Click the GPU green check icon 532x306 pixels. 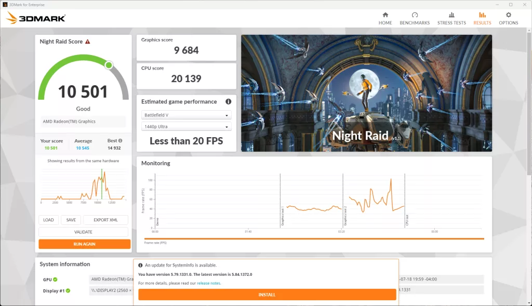pyautogui.click(x=55, y=280)
